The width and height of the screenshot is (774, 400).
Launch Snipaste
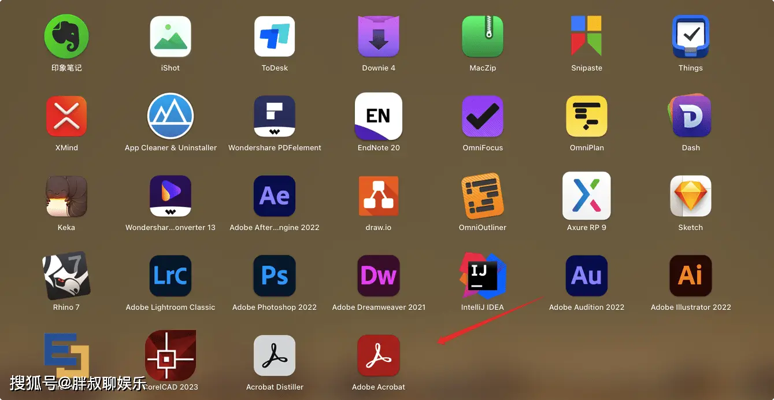pyautogui.click(x=586, y=36)
